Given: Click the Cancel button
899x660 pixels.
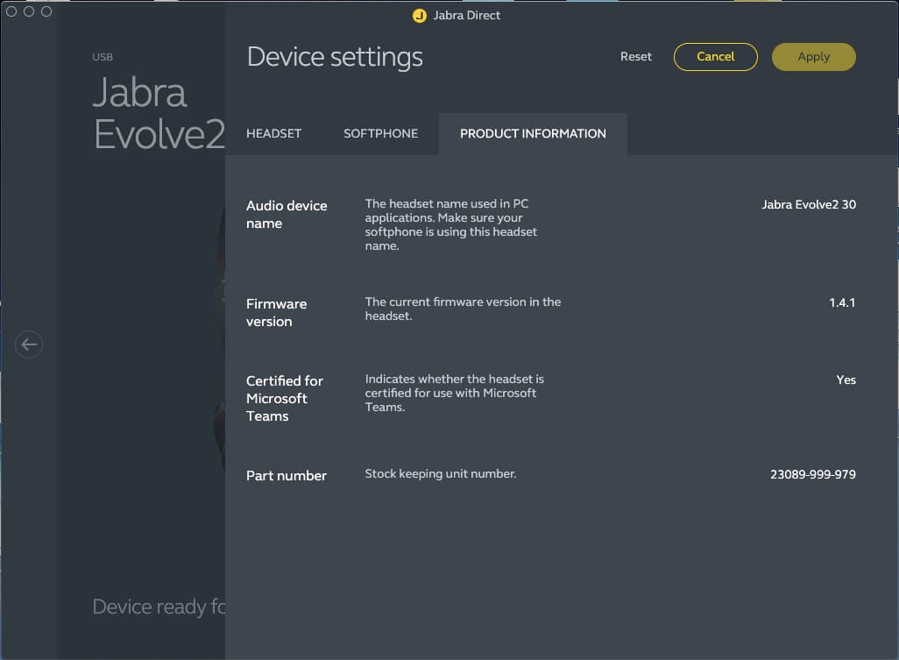Looking at the screenshot, I should [716, 57].
